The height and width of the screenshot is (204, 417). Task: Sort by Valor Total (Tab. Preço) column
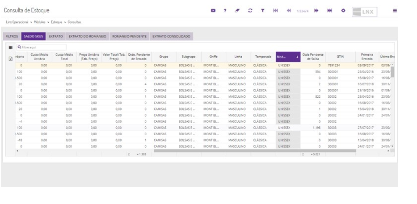[114, 57]
